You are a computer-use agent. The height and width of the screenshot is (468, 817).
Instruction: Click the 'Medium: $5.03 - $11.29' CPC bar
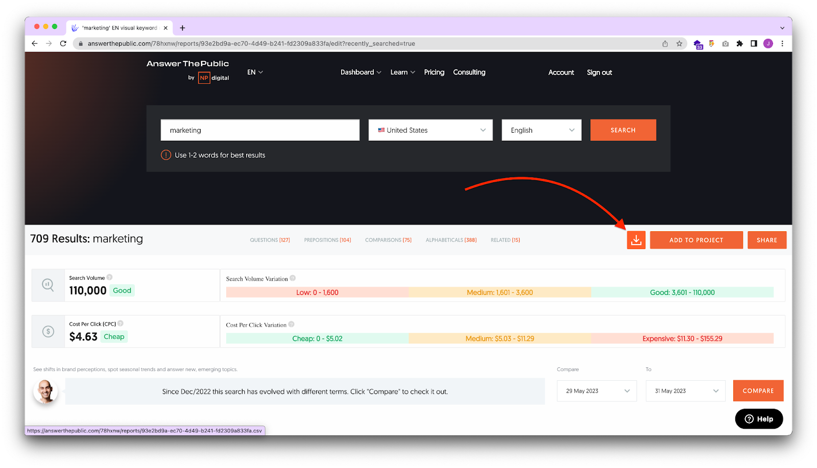click(499, 338)
